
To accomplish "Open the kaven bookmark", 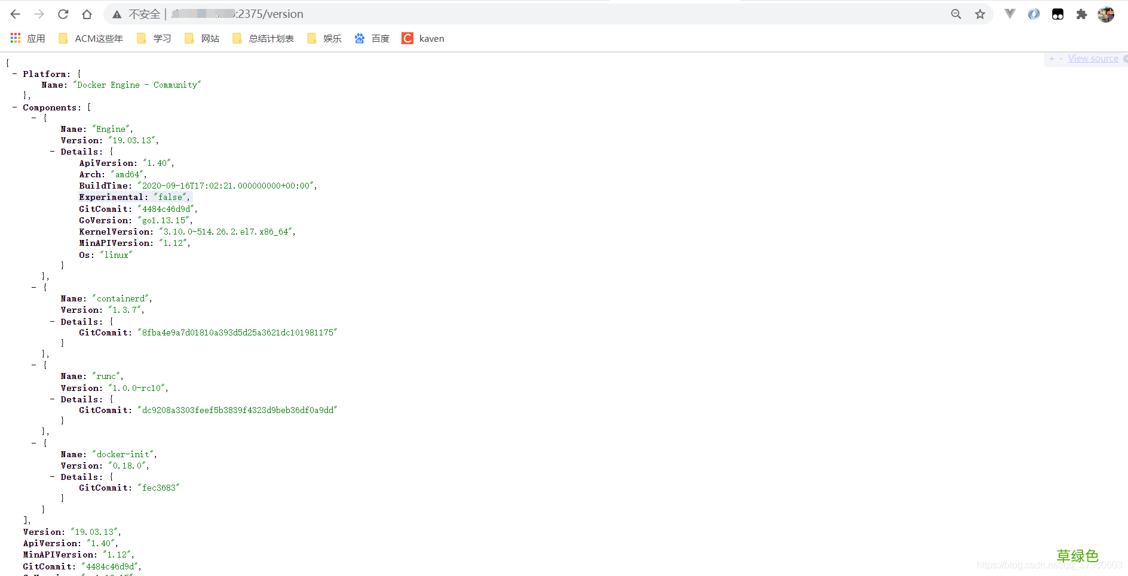I will pyautogui.click(x=424, y=39).
